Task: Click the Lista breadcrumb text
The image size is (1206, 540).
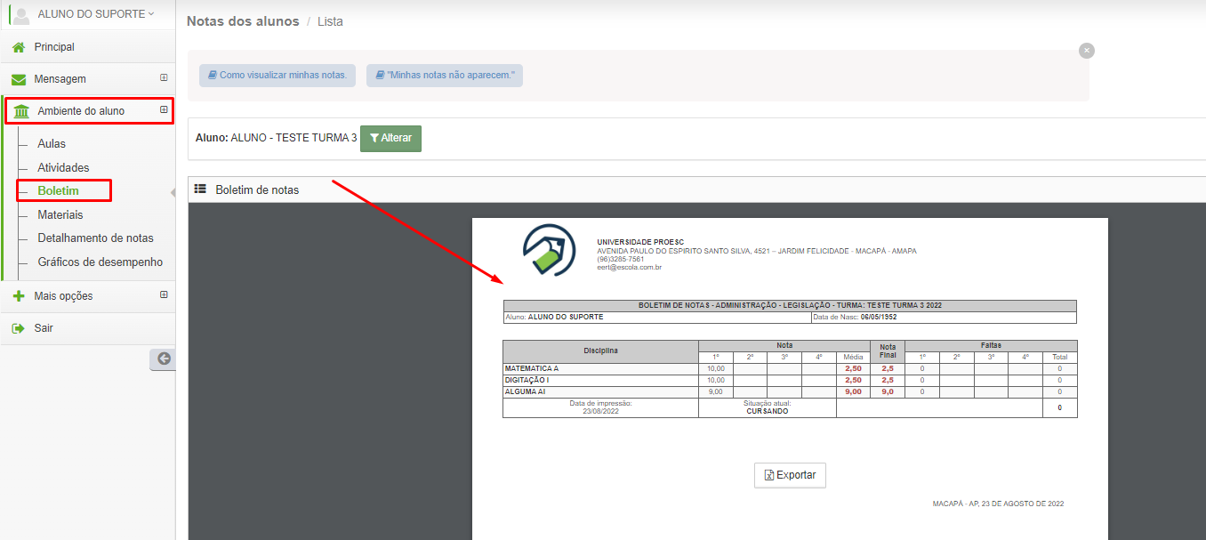Action: pyautogui.click(x=330, y=21)
